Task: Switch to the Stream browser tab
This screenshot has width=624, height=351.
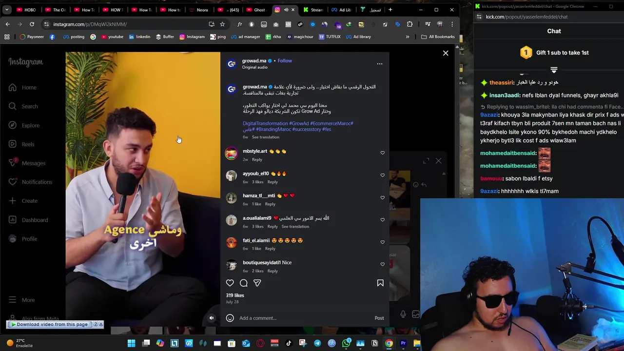Action: point(313,10)
